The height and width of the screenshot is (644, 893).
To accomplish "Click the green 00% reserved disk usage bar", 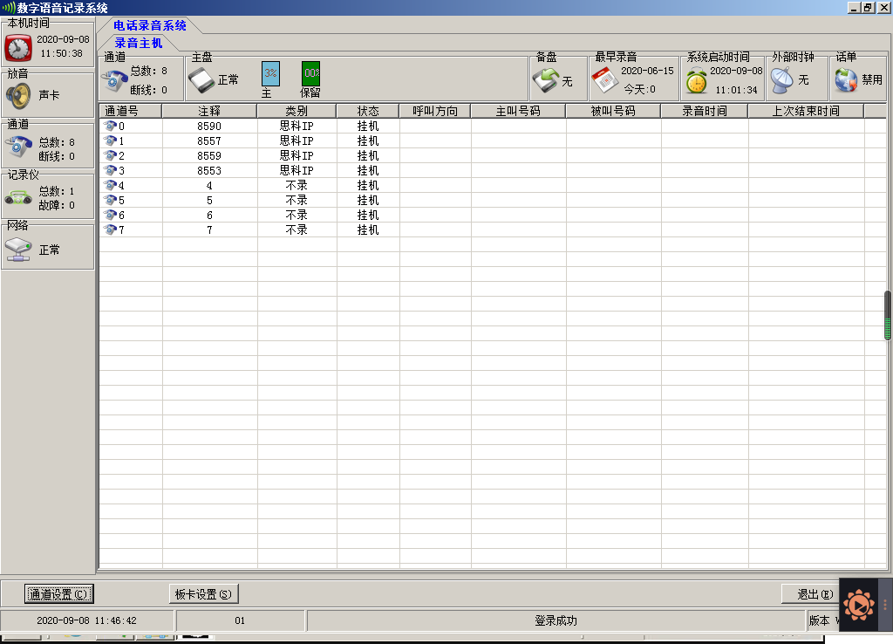I will coord(311,73).
